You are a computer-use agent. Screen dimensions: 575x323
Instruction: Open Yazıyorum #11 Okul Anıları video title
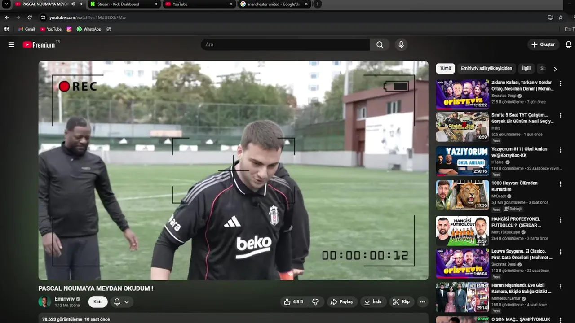(x=519, y=152)
